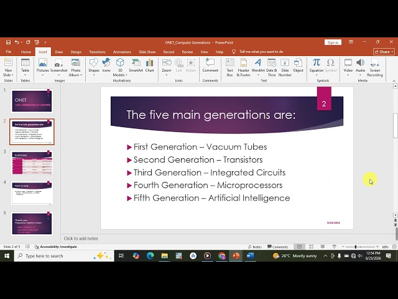Open the Pictures dropdown arrow
Image resolution: width=398 pixels, height=299 pixels.
click(x=43, y=75)
